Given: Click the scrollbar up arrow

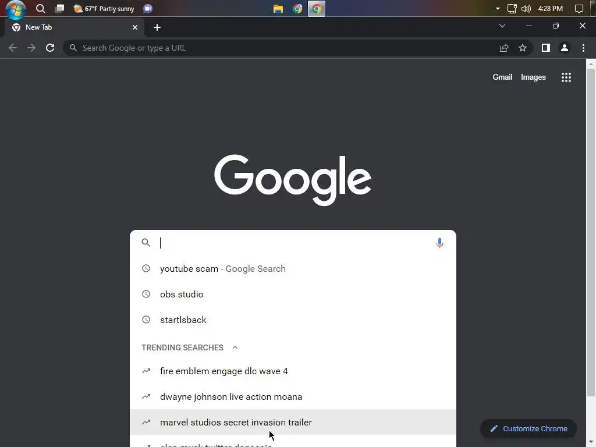Looking at the screenshot, I should point(591,64).
